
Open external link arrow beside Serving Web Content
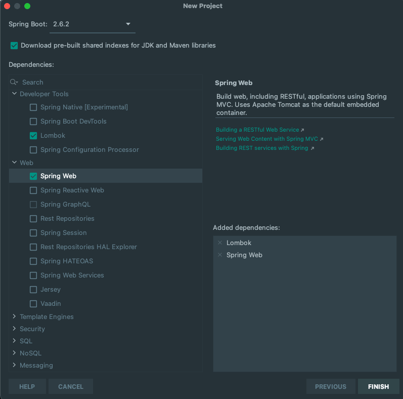pos(322,139)
